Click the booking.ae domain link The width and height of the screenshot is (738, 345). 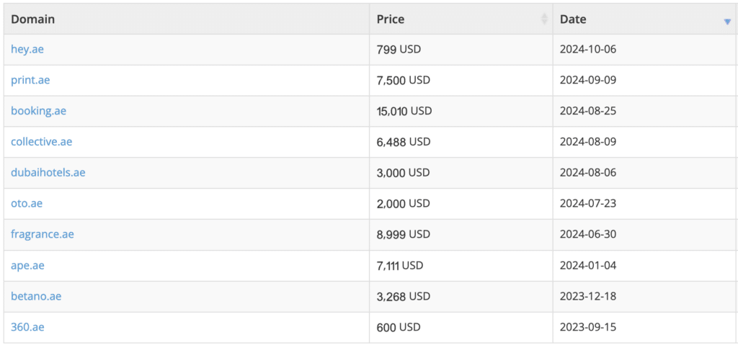coord(38,111)
